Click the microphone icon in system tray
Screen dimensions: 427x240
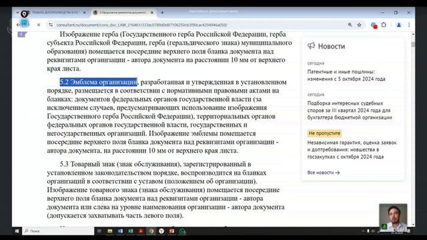(x=368, y=231)
